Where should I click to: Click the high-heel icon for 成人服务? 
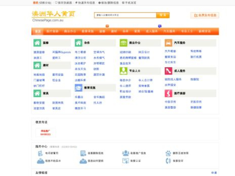(168, 71)
